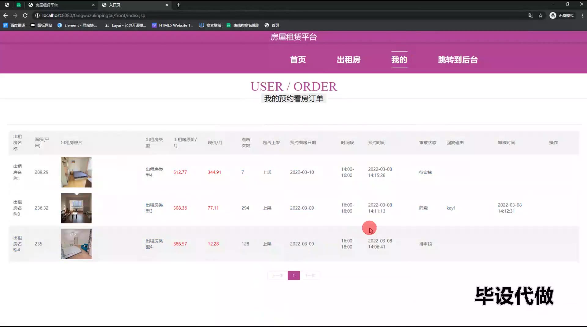Click the site information icon in the address bar
Image resolution: width=587 pixels, height=327 pixels.
tap(37, 16)
